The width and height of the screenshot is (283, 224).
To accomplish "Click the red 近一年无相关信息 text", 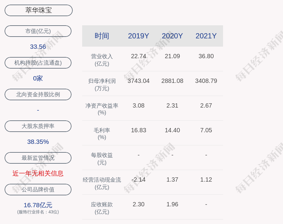I will pyautogui.click(x=38, y=173).
